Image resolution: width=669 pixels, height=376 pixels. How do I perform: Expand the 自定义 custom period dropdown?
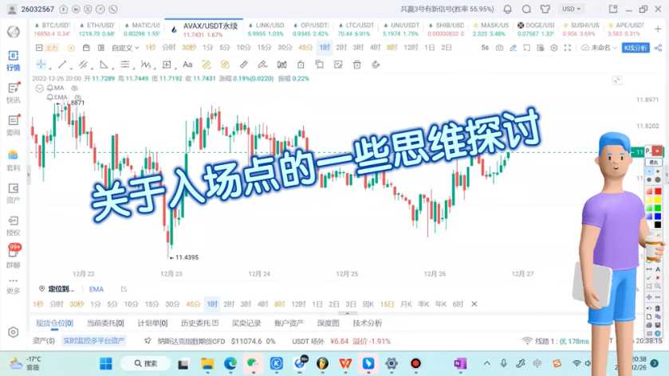[x=124, y=48]
